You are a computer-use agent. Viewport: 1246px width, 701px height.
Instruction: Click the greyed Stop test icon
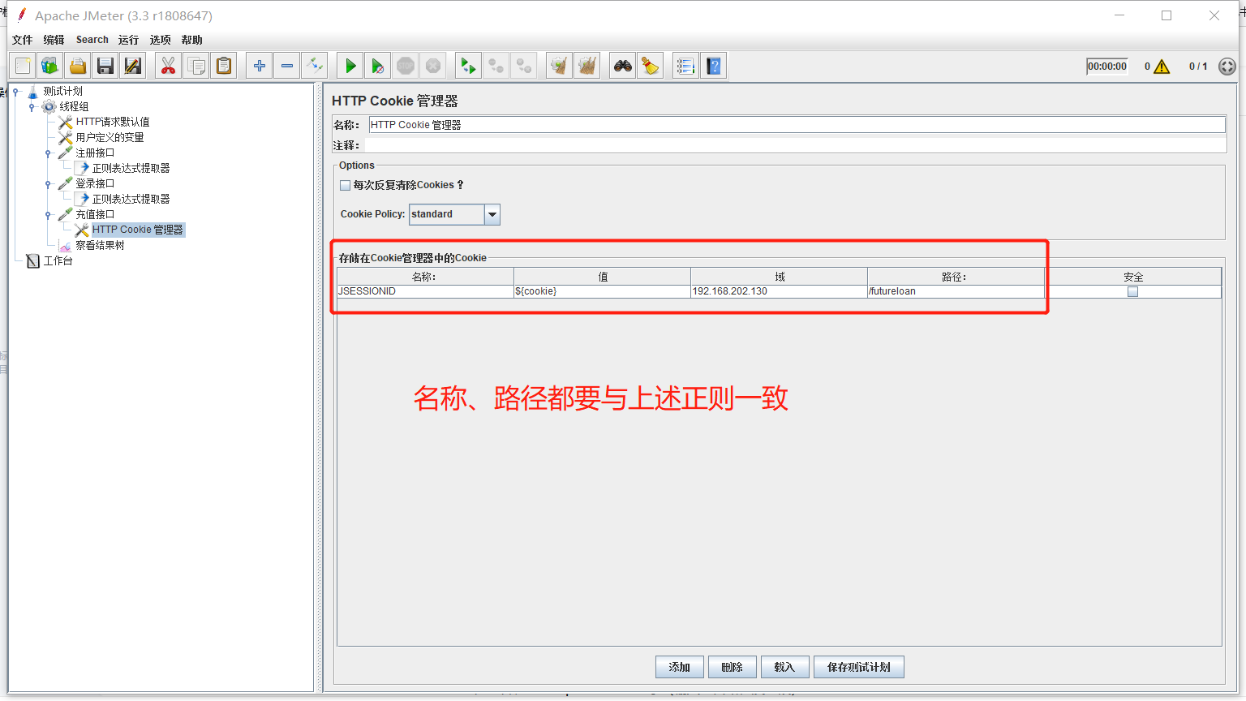tap(406, 66)
